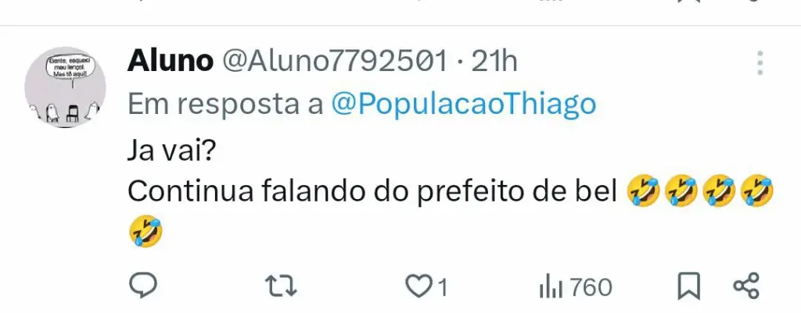Open Aluno's profile picture avatar

pos(65,87)
